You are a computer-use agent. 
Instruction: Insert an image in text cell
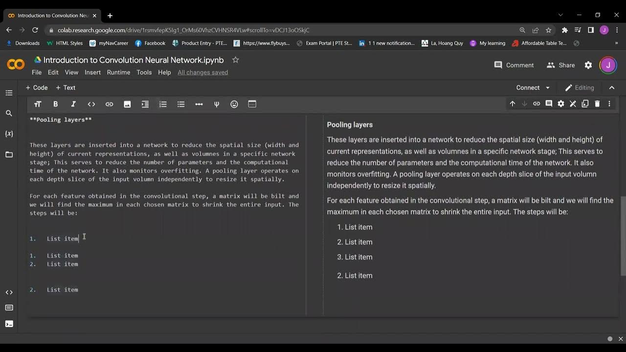(127, 104)
